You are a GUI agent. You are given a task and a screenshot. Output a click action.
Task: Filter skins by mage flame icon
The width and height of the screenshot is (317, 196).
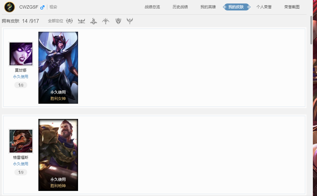click(x=94, y=21)
